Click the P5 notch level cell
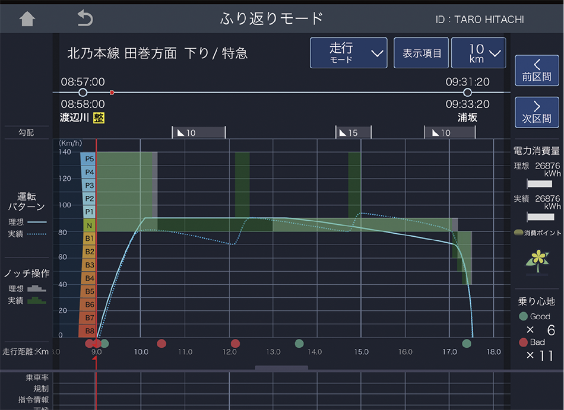564x410 pixels. click(89, 158)
